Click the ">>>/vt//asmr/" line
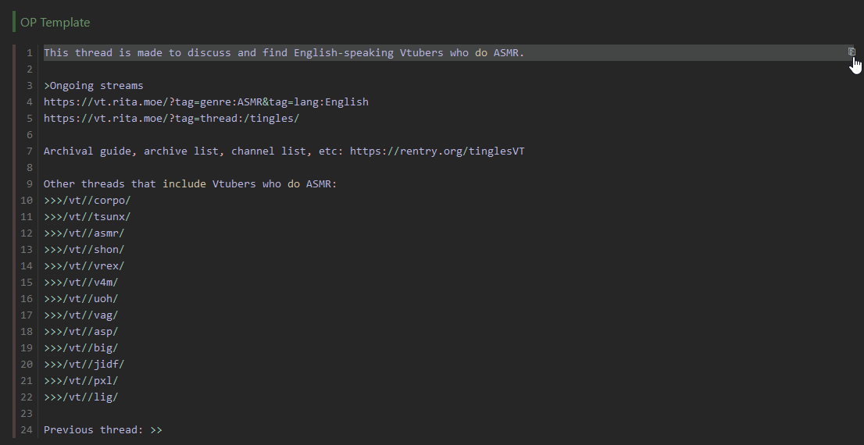Image resolution: width=864 pixels, height=445 pixels. 84,233
